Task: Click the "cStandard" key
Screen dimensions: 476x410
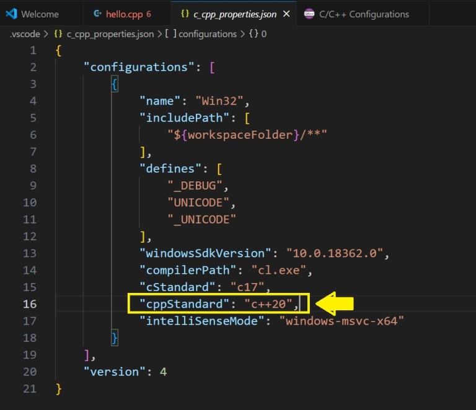Action: [x=177, y=287]
